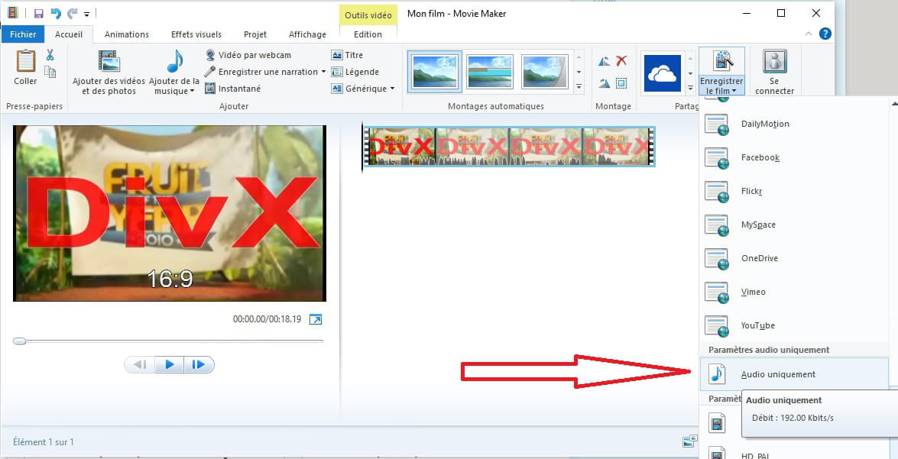Click the DivX video clip on the timeline
The width and height of the screenshot is (898, 459).
point(508,147)
